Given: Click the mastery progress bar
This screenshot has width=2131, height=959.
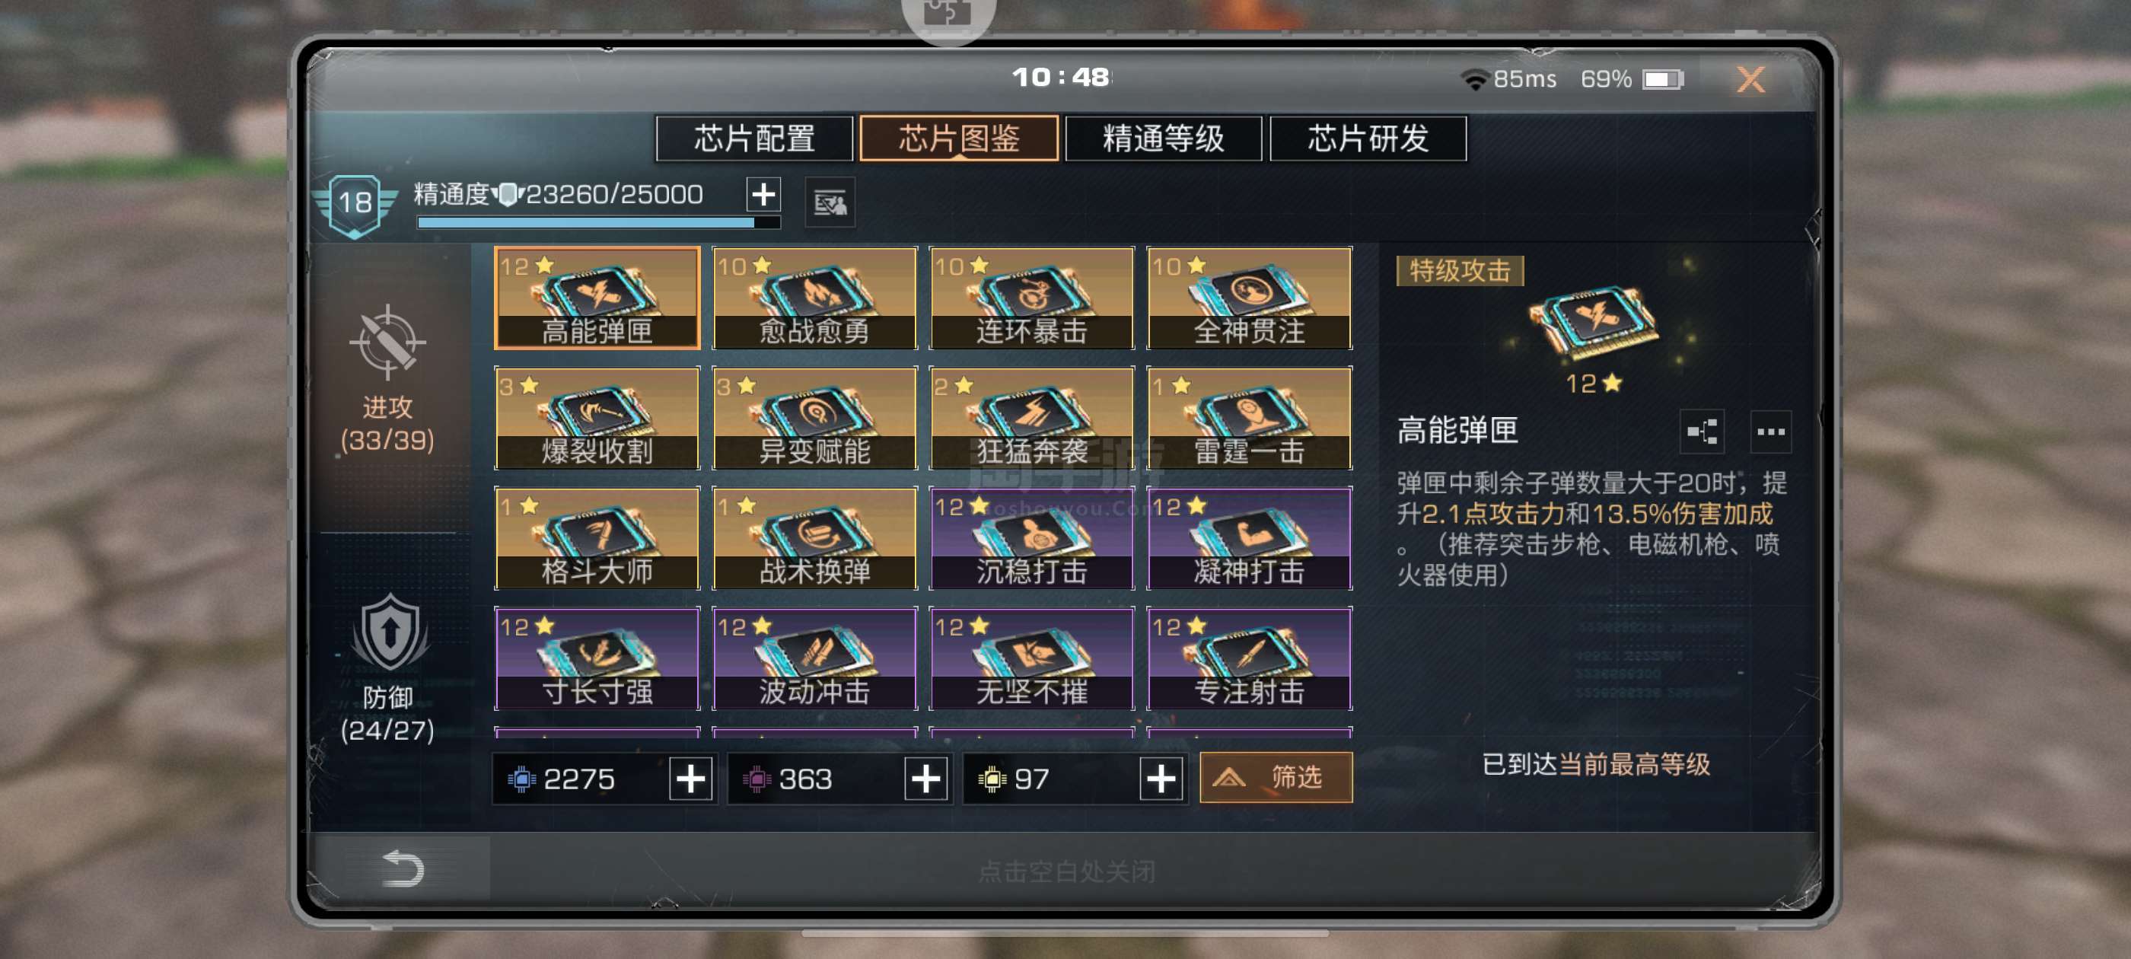Looking at the screenshot, I should 598,221.
